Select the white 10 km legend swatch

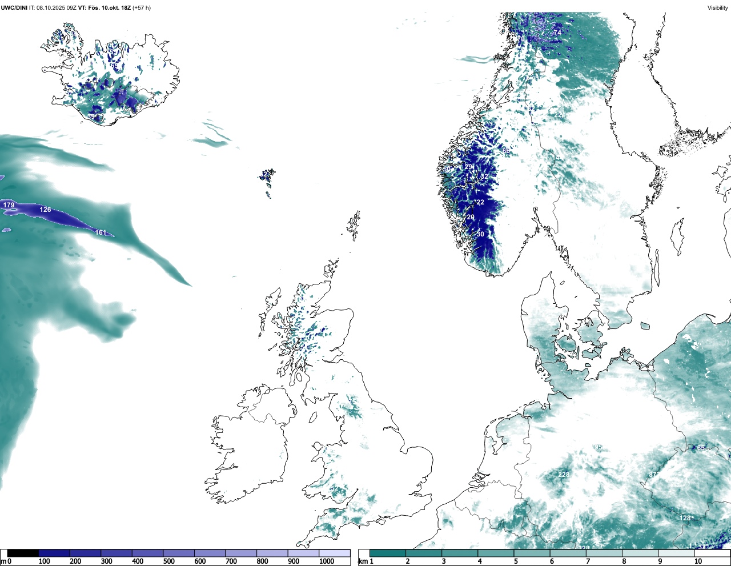[712, 553]
